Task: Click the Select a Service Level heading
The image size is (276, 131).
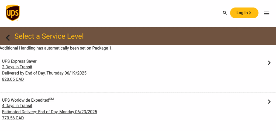Action: [x=49, y=36]
